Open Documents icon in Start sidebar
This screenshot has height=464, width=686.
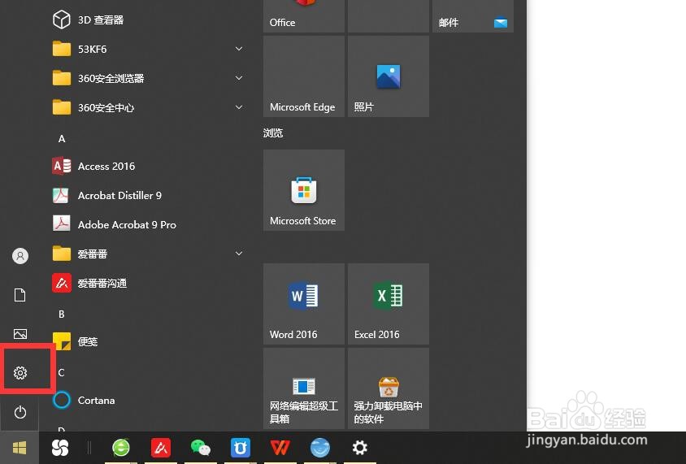point(20,295)
